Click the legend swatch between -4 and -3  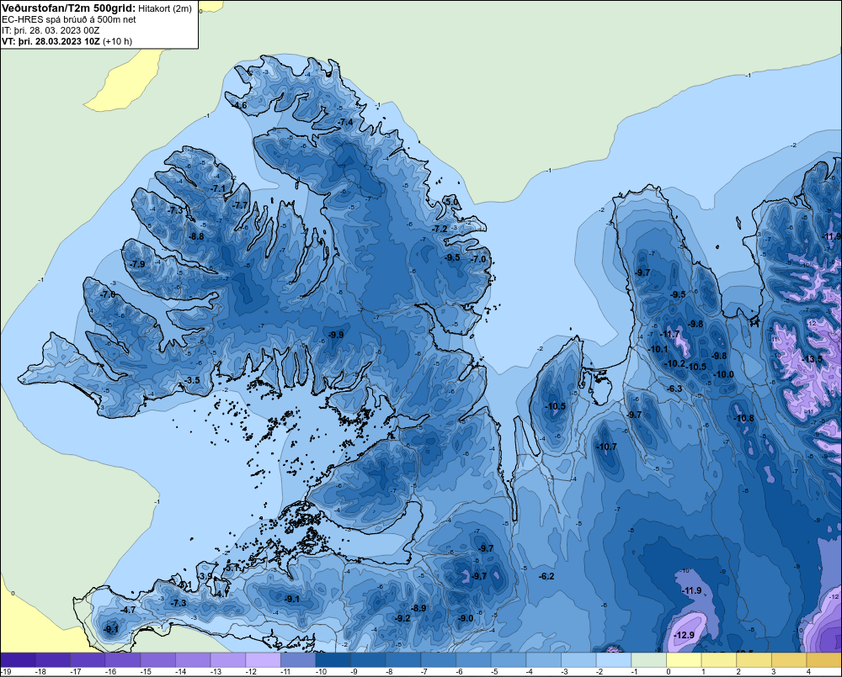pyautogui.click(x=543, y=660)
